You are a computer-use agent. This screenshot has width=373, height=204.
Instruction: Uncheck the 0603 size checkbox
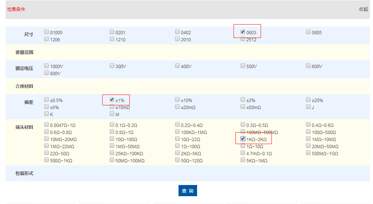pyautogui.click(x=243, y=32)
